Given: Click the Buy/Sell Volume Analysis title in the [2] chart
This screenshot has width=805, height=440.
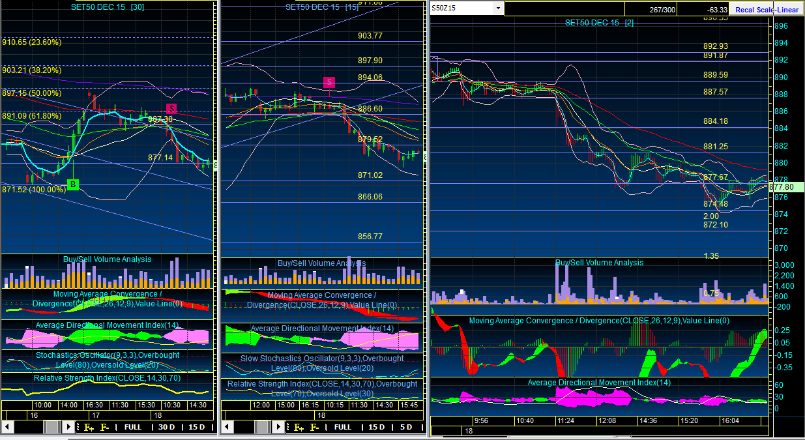Looking at the screenshot, I should pyautogui.click(x=599, y=263).
